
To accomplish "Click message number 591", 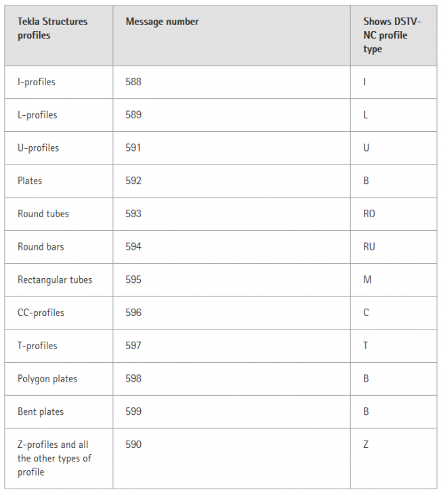I will (x=133, y=148).
